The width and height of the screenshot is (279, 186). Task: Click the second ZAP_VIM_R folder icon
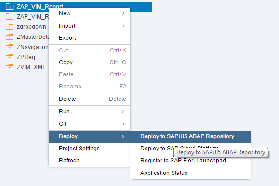click(x=10, y=17)
